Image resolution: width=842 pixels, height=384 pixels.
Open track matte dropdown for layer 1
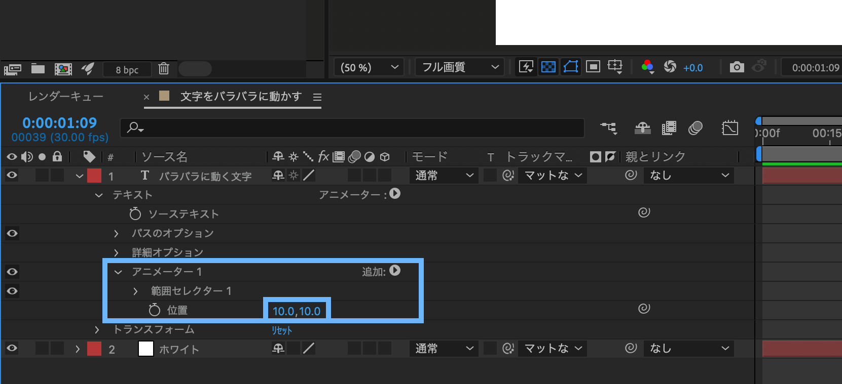tap(553, 176)
